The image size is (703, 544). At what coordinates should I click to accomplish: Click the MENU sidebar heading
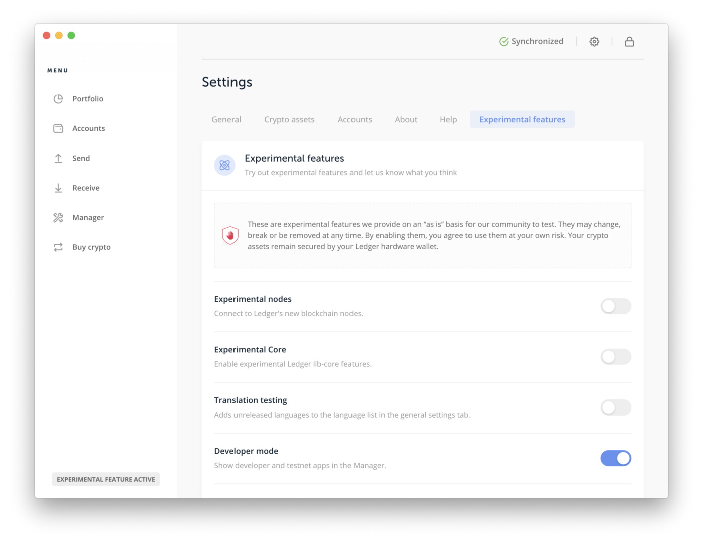(58, 70)
